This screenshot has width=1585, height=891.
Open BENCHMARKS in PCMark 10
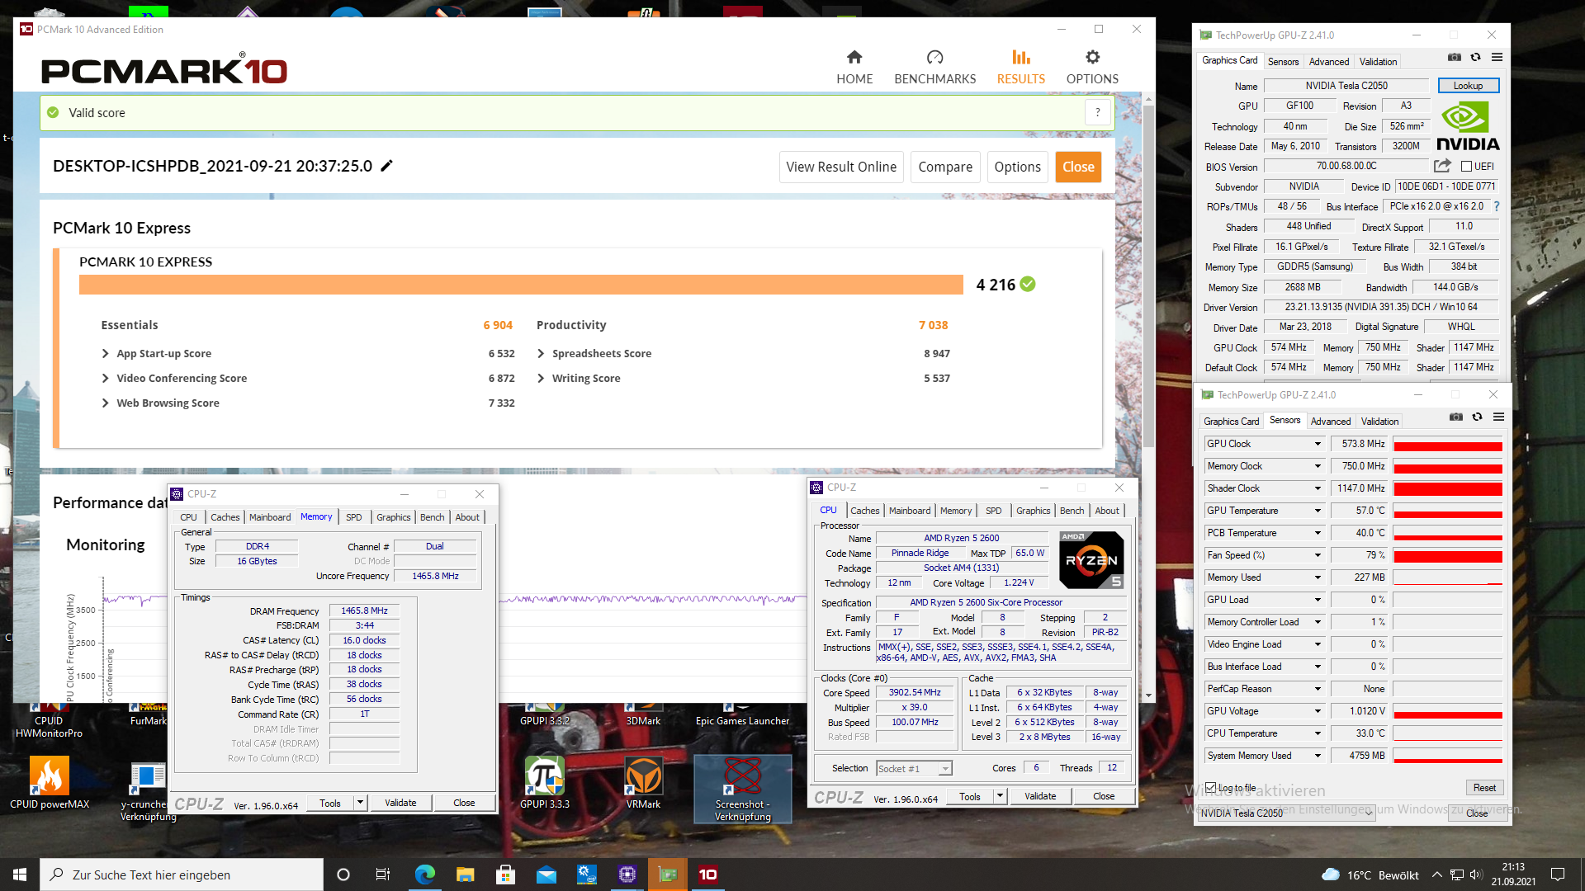pyautogui.click(x=934, y=67)
